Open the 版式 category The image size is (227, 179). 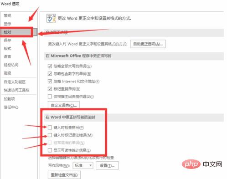coord(7,48)
